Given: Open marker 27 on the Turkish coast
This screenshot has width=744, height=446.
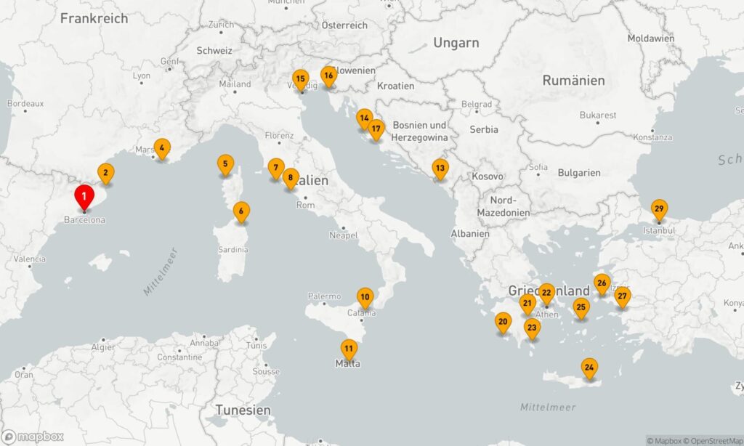Looking at the screenshot, I should tap(622, 296).
